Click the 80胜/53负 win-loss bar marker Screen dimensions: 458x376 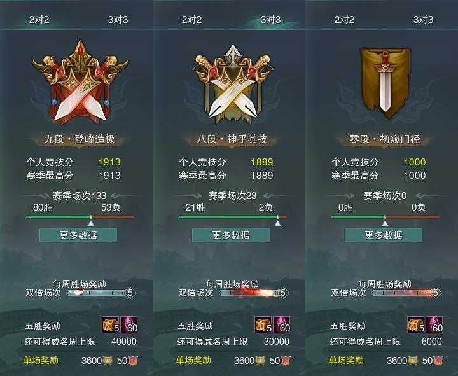click(x=91, y=221)
